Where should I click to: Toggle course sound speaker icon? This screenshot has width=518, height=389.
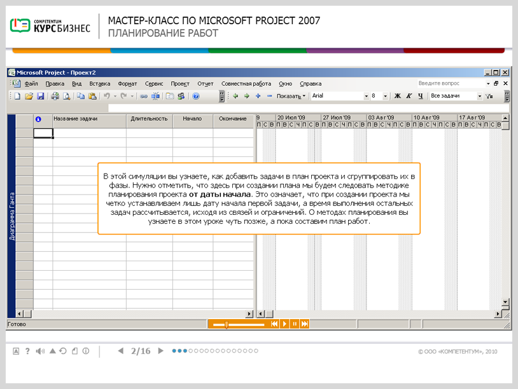click(40, 351)
